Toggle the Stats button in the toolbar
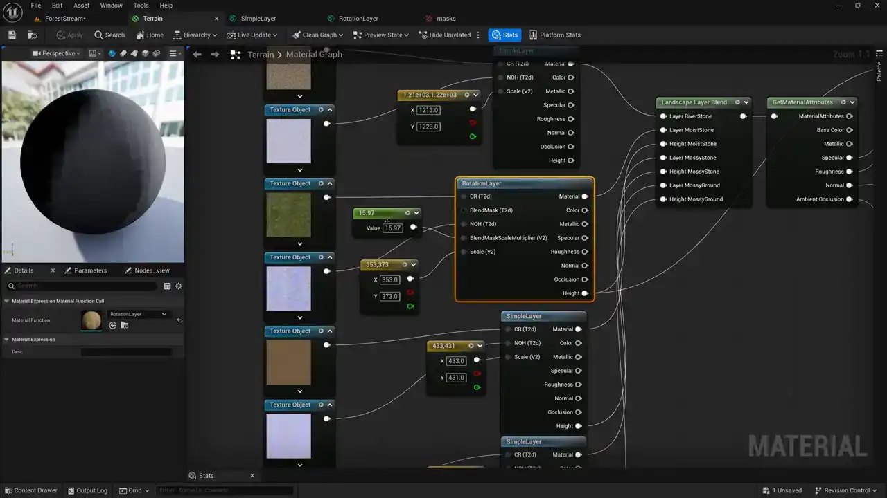The height and width of the screenshot is (498, 887). [x=504, y=35]
